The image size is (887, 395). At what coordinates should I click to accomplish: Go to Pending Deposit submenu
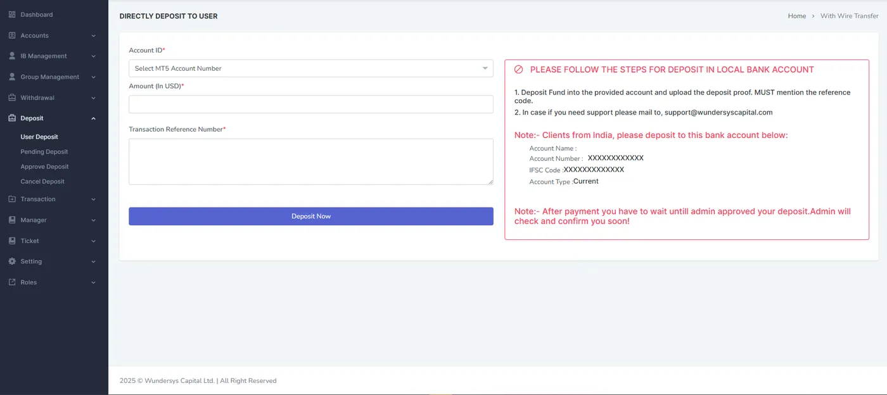click(x=44, y=152)
